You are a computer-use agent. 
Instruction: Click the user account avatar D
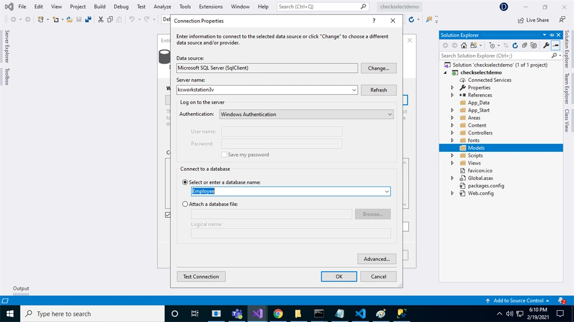coord(504,7)
